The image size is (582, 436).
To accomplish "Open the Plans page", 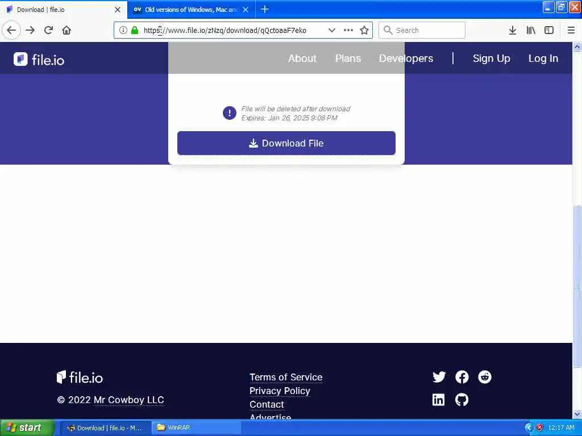I will pyautogui.click(x=348, y=58).
